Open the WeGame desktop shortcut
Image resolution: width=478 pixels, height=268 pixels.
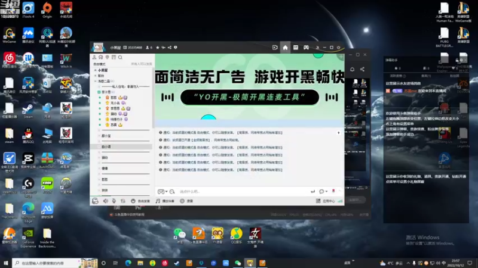[x=10, y=35]
